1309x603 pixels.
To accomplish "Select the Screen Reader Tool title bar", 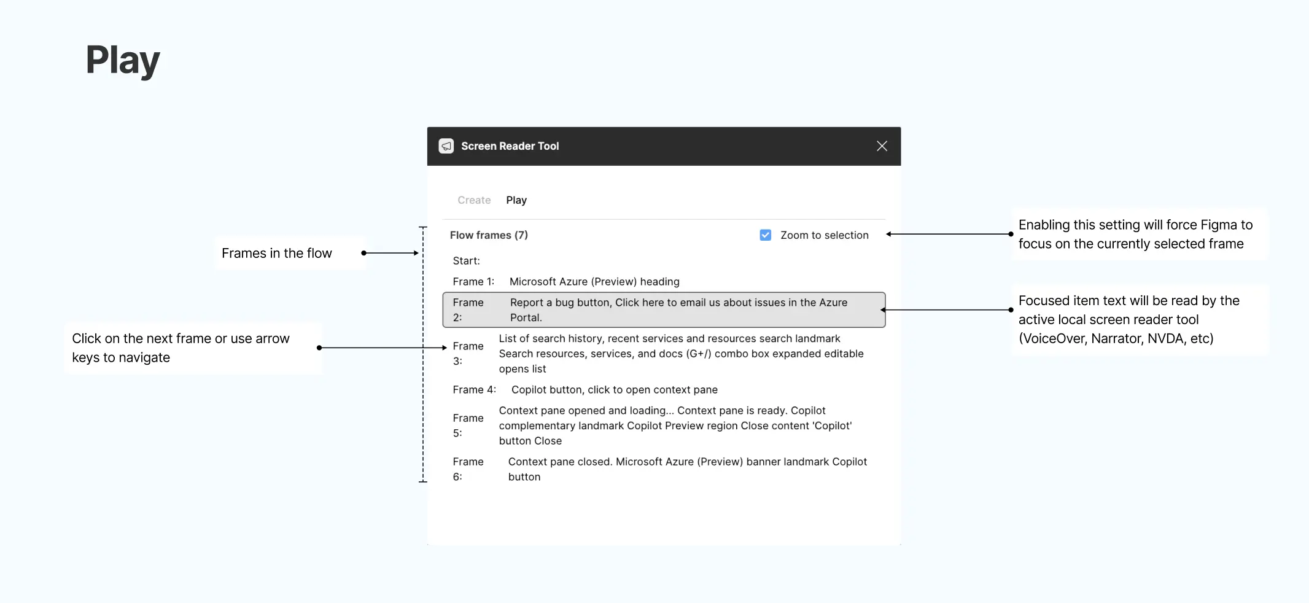I will click(x=614, y=146).
